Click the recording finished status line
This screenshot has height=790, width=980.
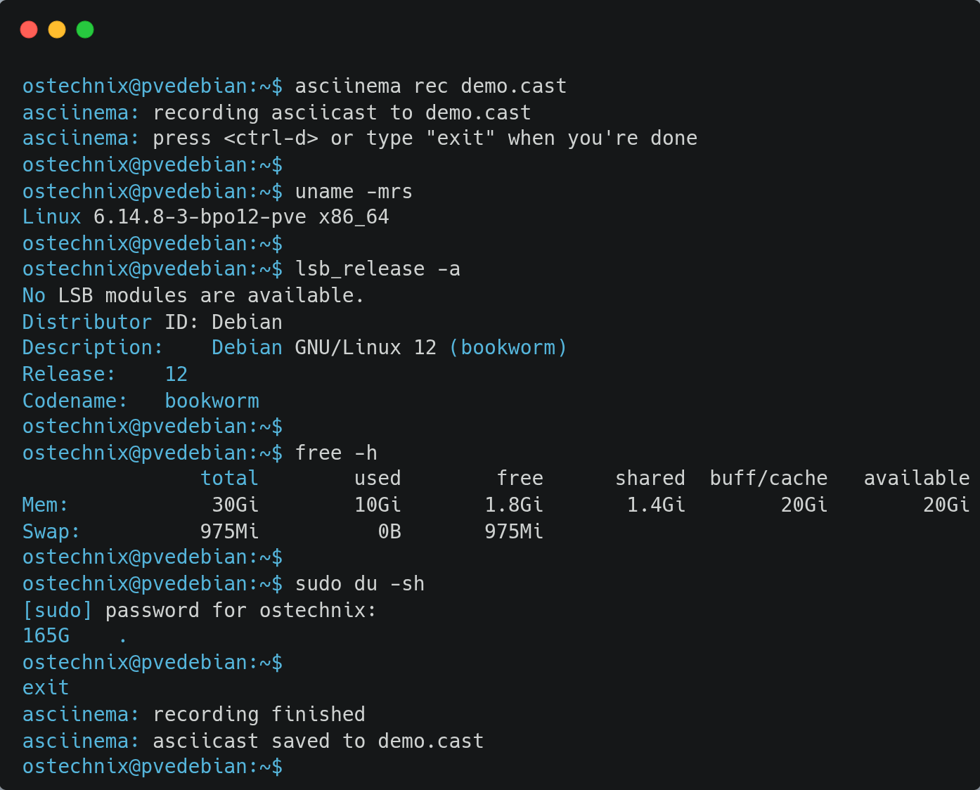pos(260,714)
